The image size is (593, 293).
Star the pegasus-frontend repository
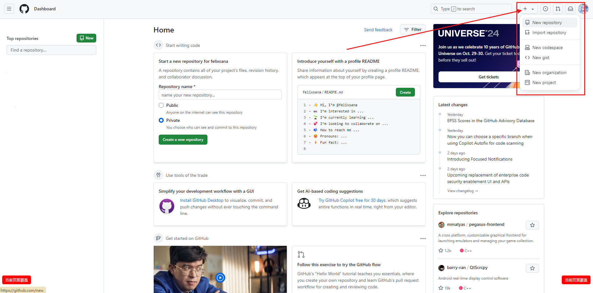pos(532,225)
